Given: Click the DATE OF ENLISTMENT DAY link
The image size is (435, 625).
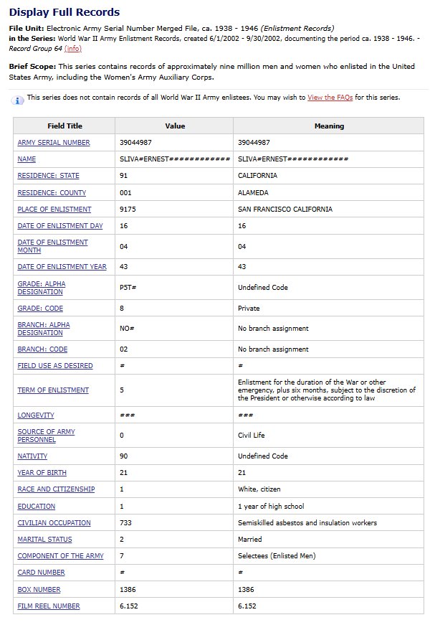Looking at the screenshot, I should [x=60, y=226].
